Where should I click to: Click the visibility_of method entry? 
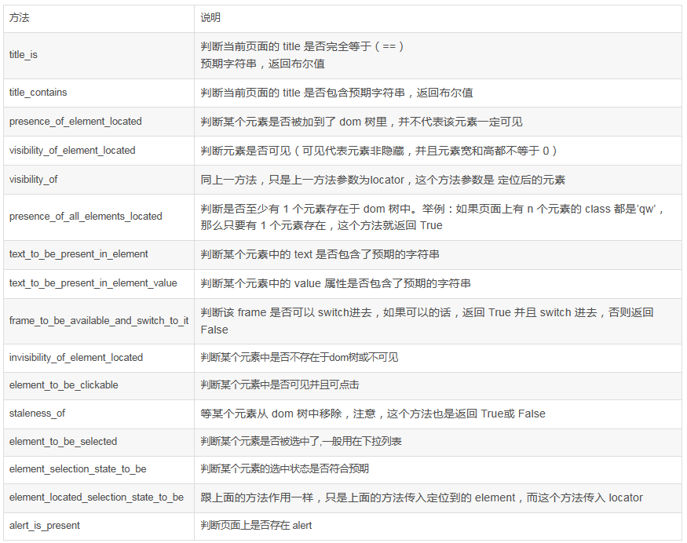click(x=31, y=180)
